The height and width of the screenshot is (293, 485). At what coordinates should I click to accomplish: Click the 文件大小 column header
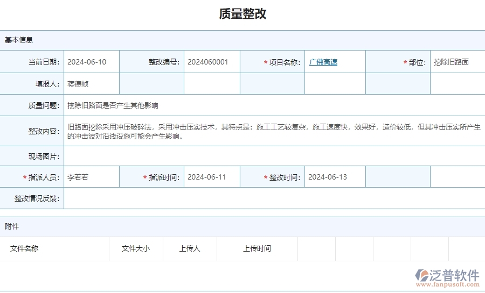pos(135,248)
